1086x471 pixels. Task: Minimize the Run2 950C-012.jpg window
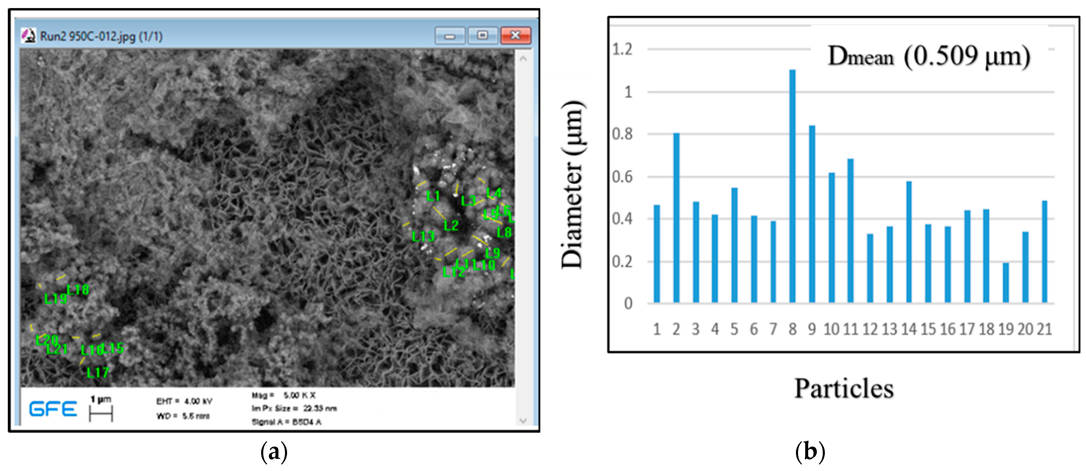pyautogui.click(x=450, y=36)
